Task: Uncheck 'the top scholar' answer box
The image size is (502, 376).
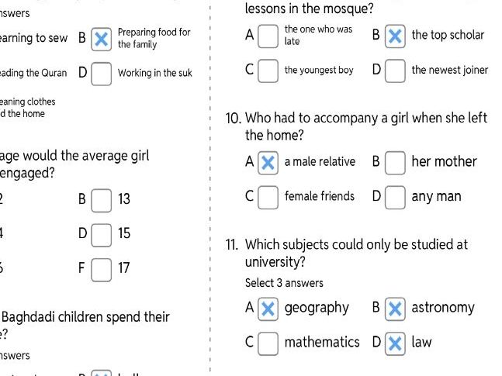Action: [395, 35]
